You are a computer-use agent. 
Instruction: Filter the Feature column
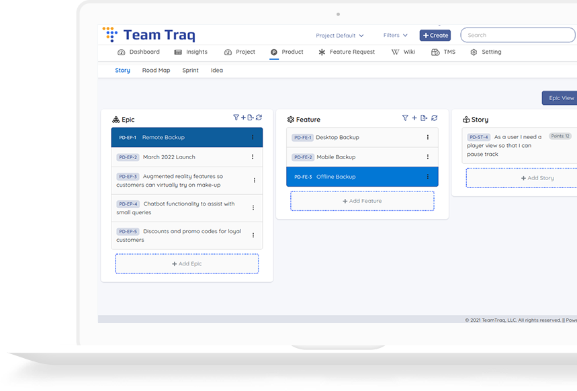[x=405, y=118]
